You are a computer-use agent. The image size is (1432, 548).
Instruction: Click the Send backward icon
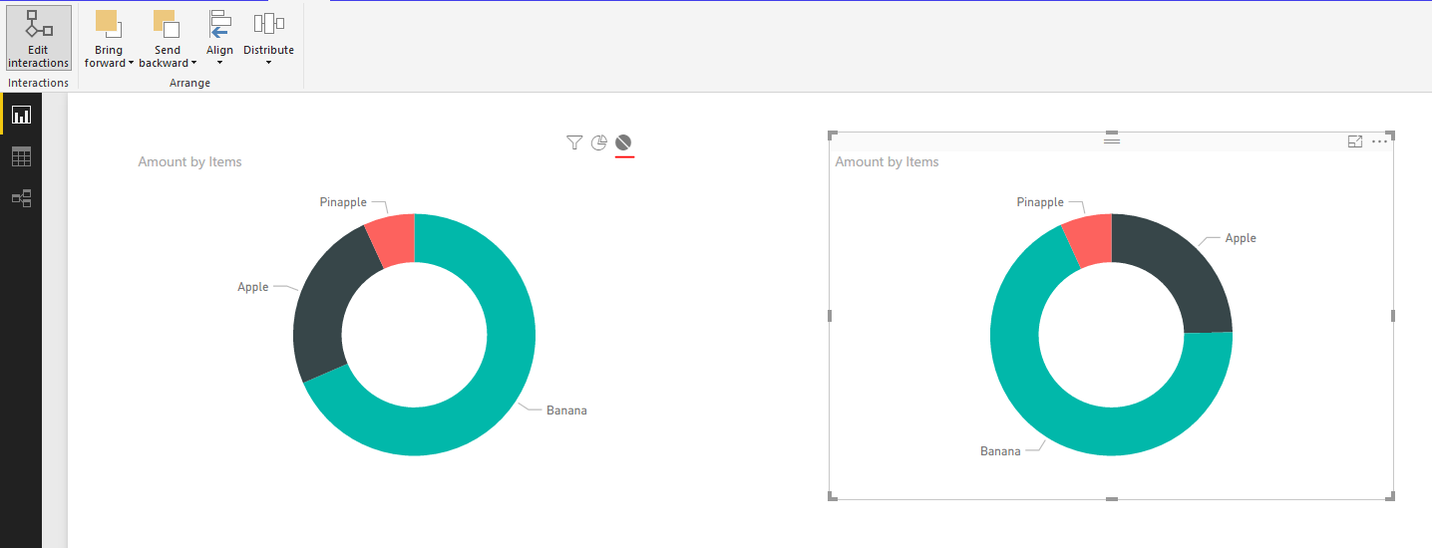(x=167, y=24)
